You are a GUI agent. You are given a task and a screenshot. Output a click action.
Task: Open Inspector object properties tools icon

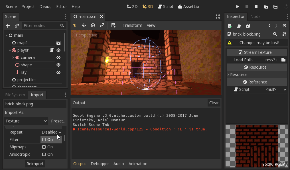pos(284,34)
